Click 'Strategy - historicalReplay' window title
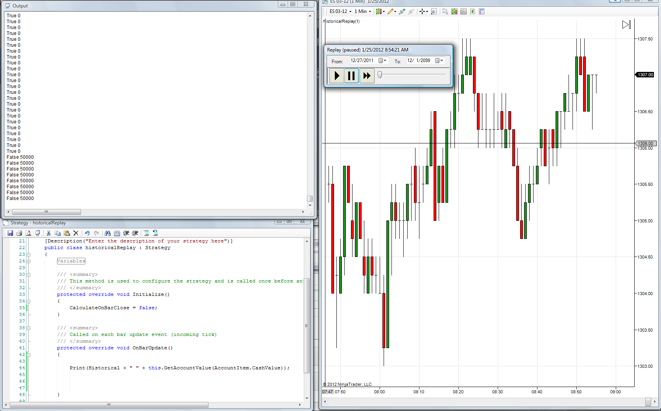The width and height of the screenshot is (661, 411). (38, 223)
